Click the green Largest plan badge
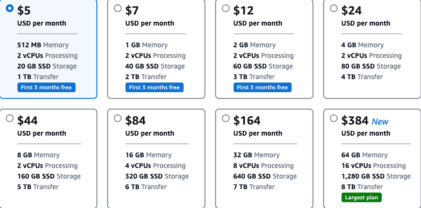 pos(362,197)
